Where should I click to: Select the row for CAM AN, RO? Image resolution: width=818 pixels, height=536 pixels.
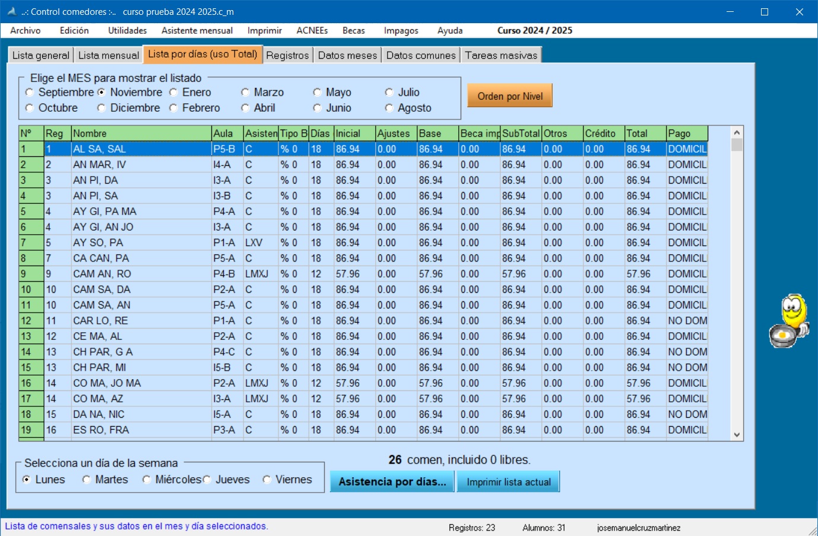pyautogui.click(x=102, y=274)
